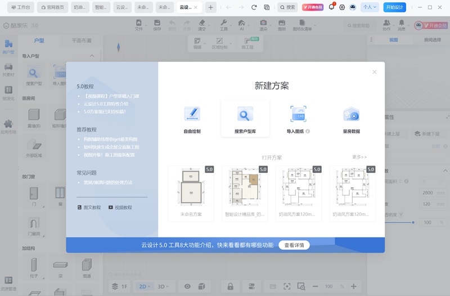Viewport: 450px width, 296px height.
Task: Click the 更多>> link in open projects
Action: (359, 157)
